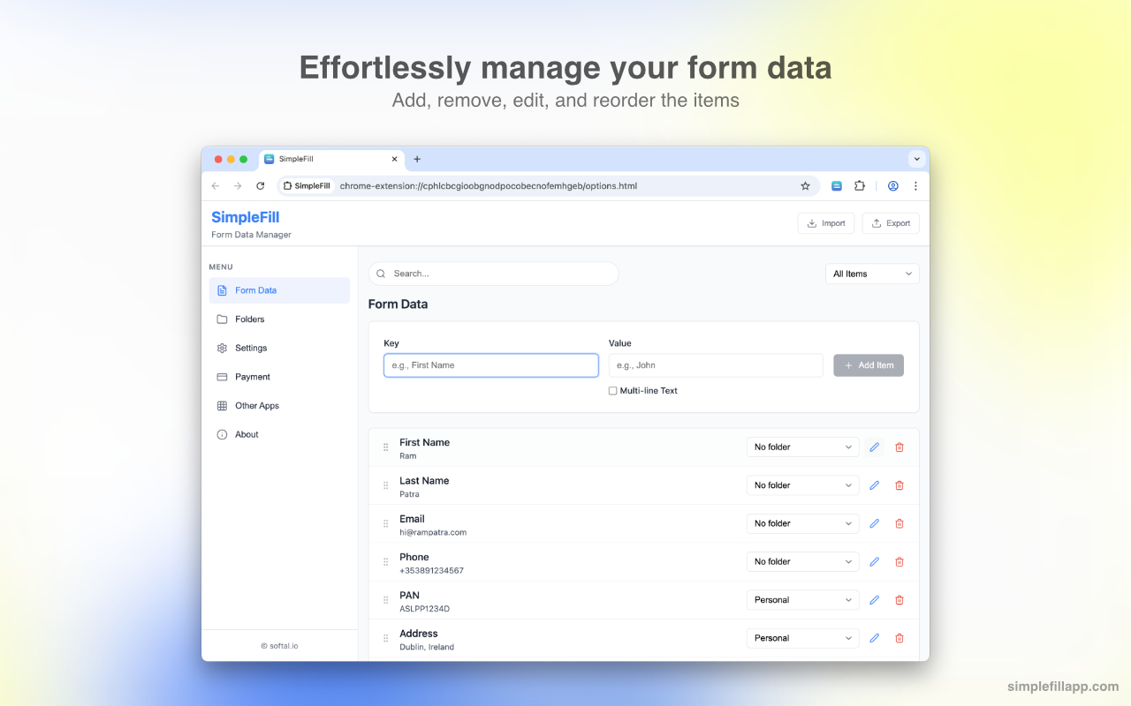Open the All Items filter dropdown
Screen dimensions: 1131x706
[871, 274]
